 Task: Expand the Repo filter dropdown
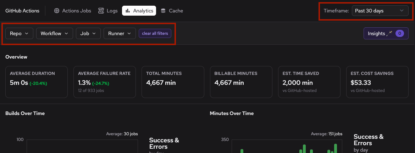(x=19, y=33)
